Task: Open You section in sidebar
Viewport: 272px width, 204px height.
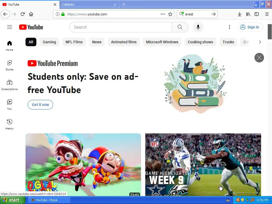Action: [10, 105]
